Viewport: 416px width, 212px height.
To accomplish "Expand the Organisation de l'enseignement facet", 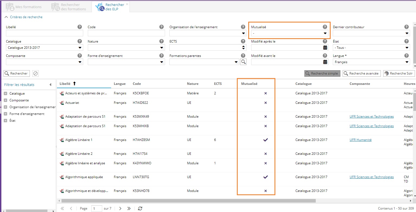I will (5, 107).
